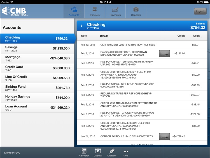The width and height of the screenshot is (210, 158).
Task: Click the $756.32 header balance
Action: click(198, 28)
